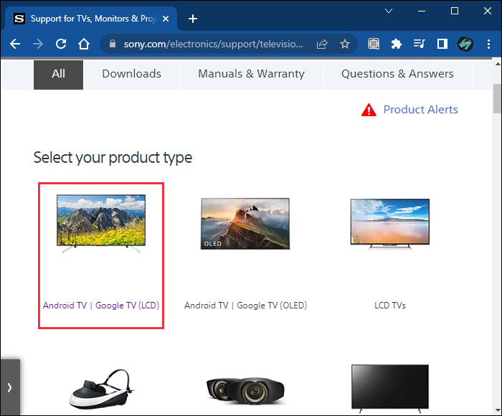Click the red Product Alerts warning icon

point(369,110)
